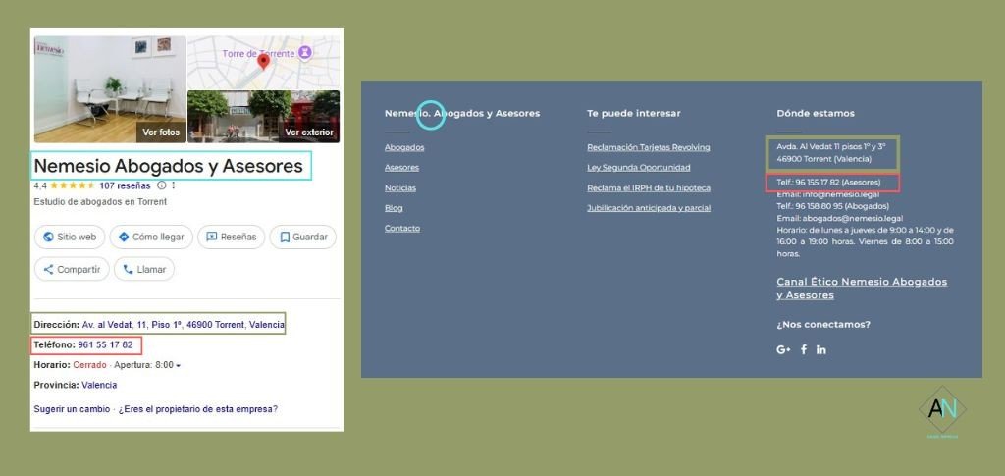Click the Compartir share button
The image size is (1005, 476).
(72, 269)
